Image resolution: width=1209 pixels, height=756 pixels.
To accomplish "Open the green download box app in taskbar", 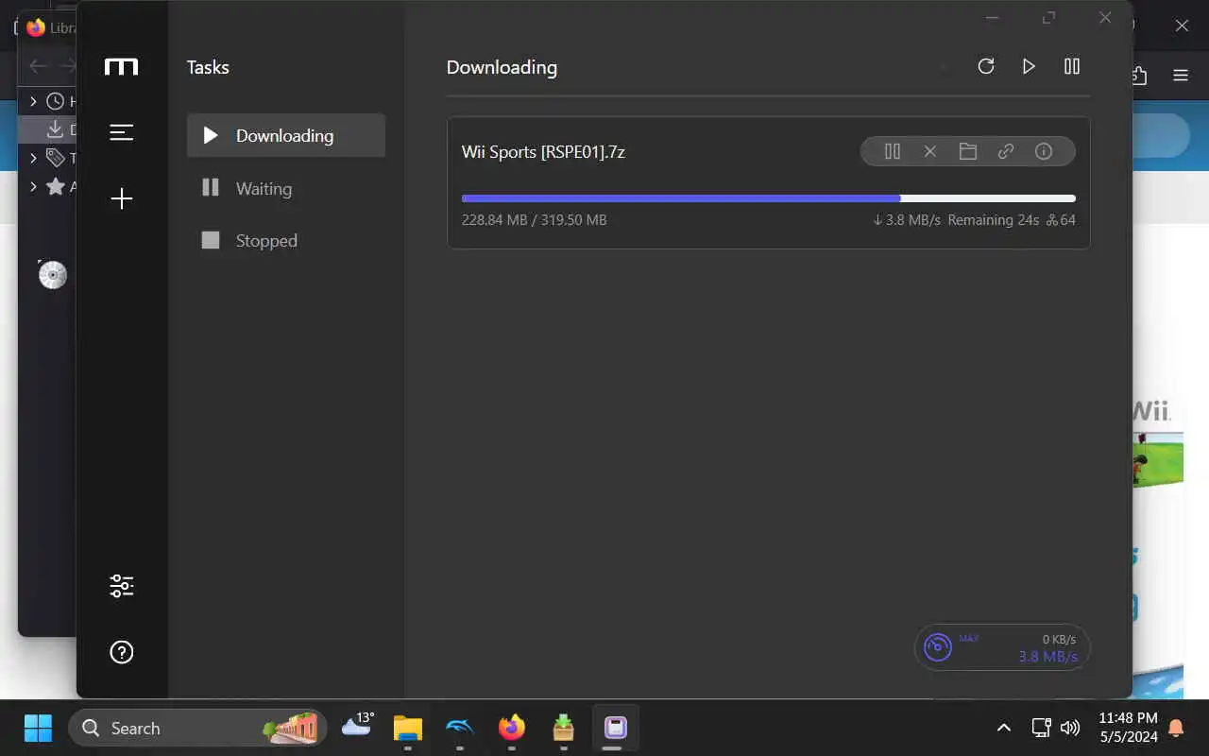I will [x=564, y=728].
